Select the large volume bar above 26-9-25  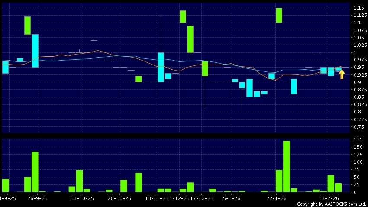tap(35, 171)
